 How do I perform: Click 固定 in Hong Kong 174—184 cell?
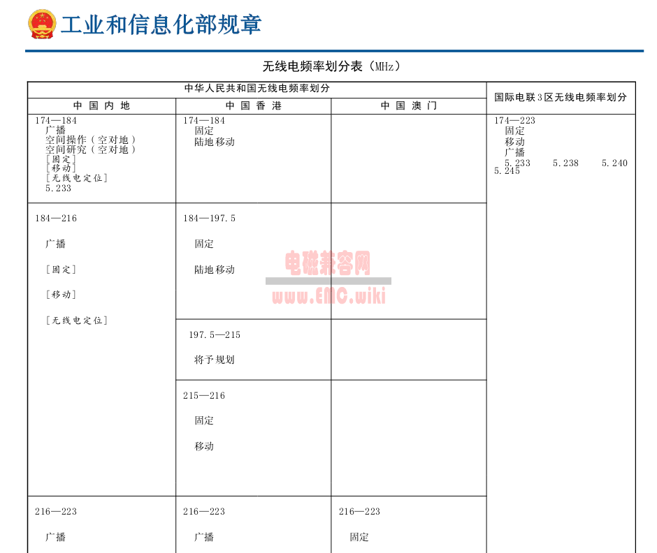[204, 131]
